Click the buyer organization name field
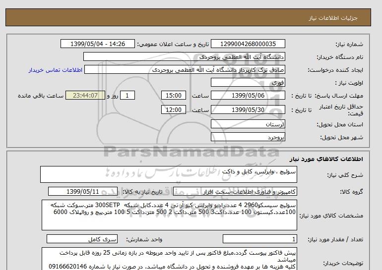 184,57
